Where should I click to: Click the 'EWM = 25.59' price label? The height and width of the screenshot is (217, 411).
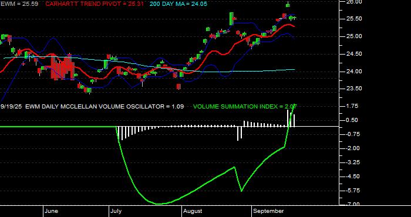pos(19,4)
